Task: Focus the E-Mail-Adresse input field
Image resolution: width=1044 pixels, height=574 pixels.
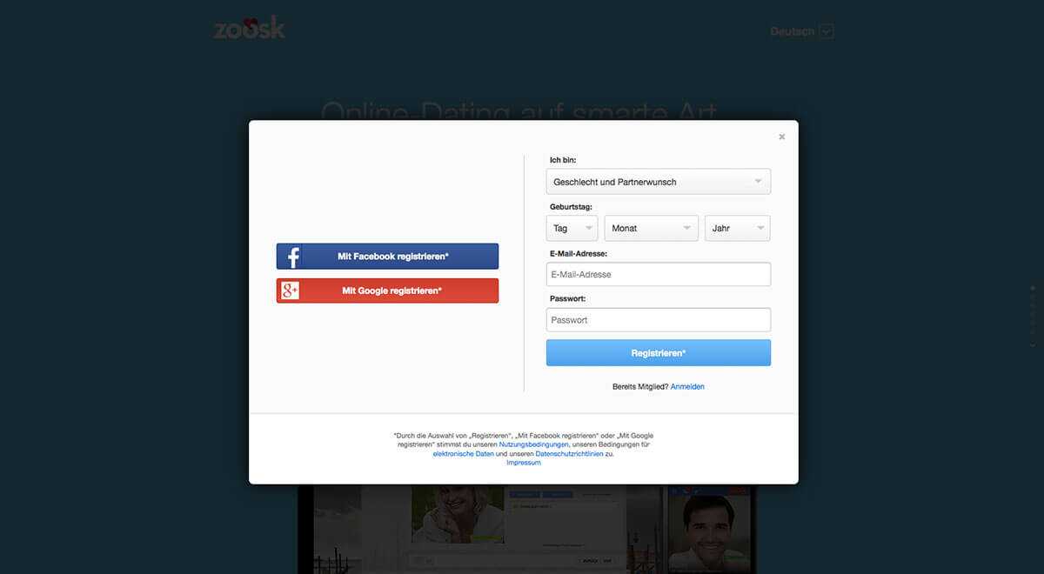Action: [x=658, y=274]
